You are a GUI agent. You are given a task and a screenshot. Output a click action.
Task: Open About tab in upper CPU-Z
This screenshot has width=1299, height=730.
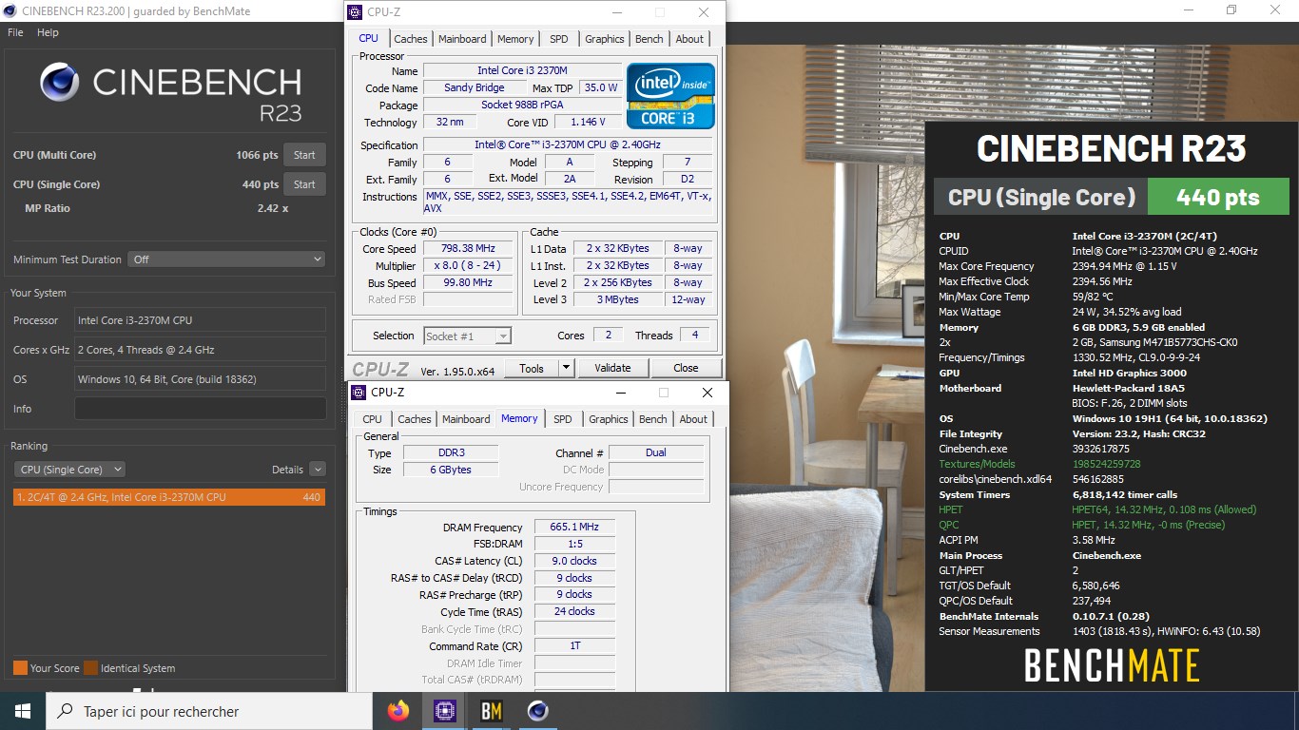click(x=689, y=39)
